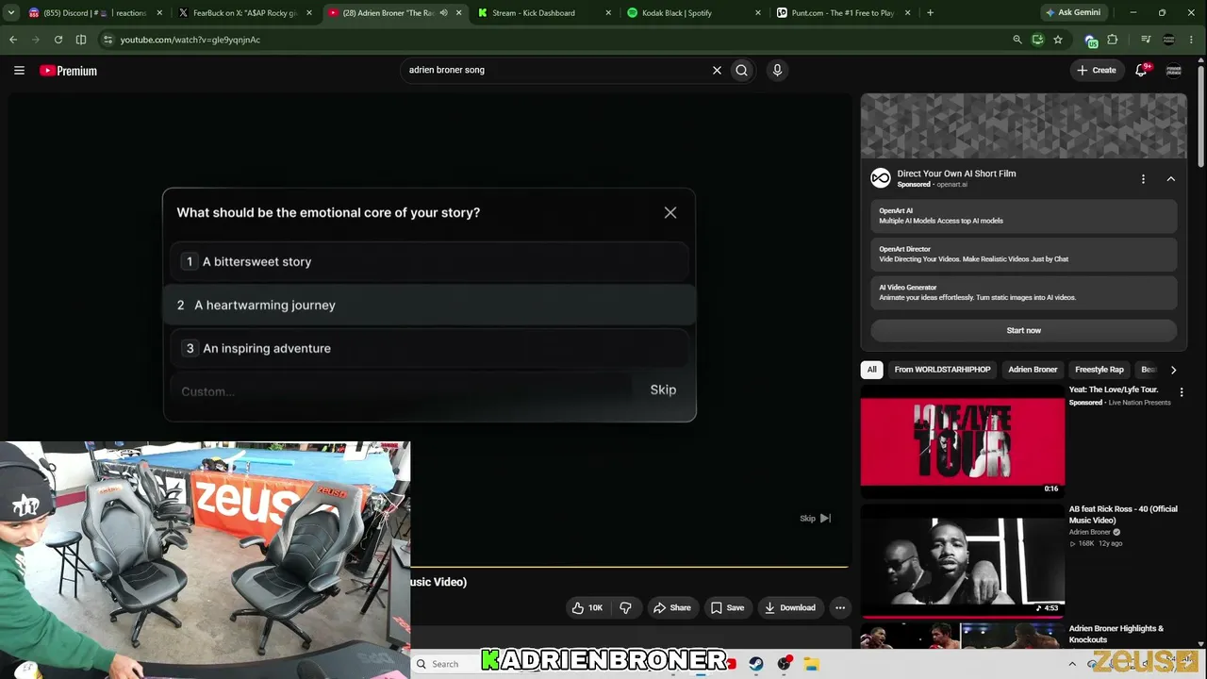Open the OpenArt Director sitelink
The image size is (1207, 679).
click(x=1023, y=255)
